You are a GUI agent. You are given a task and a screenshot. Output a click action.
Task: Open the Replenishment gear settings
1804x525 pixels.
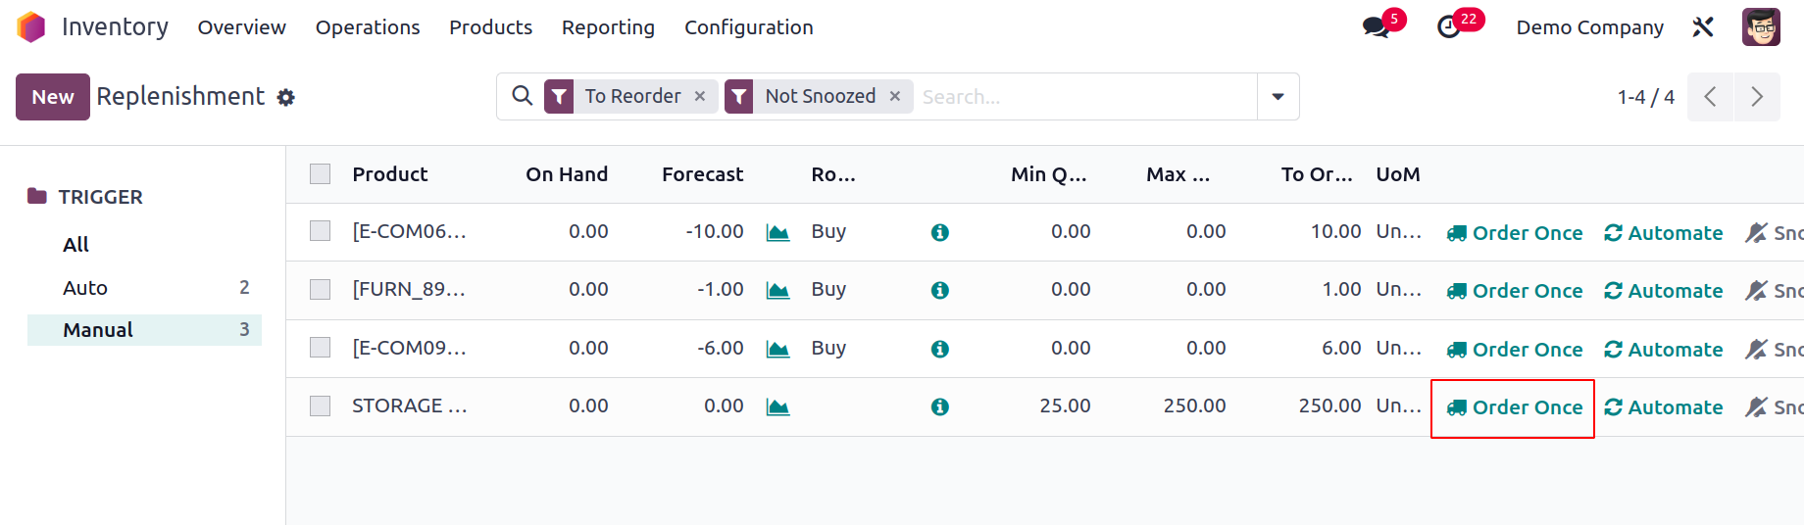tap(285, 97)
